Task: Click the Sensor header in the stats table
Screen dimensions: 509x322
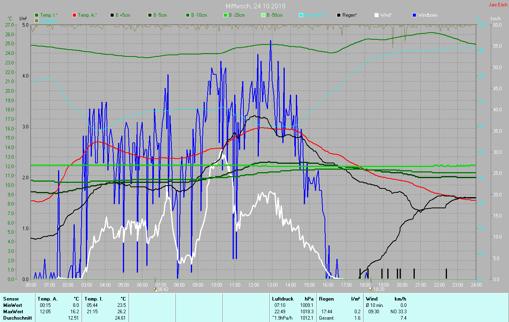Action: pyautogui.click(x=11, y=299)
